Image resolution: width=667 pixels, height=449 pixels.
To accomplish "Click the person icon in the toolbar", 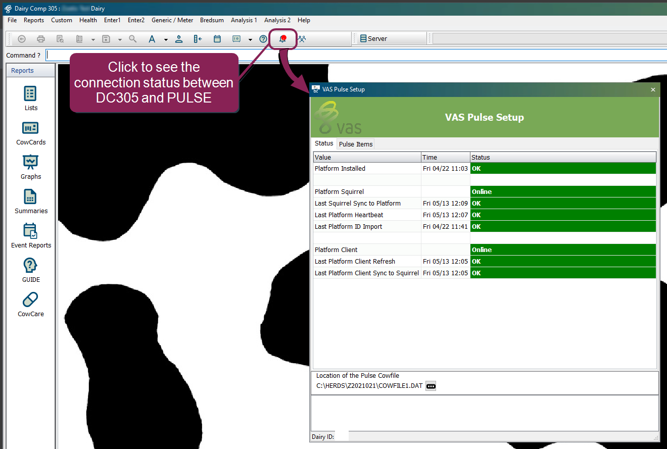I will pos(179,39).
